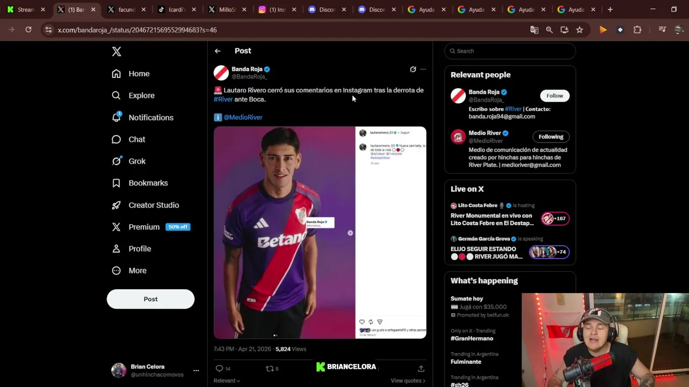689x387 pixels.
Task: Click #River hashtag in Banda Roja bio
Action: (513, 109)
